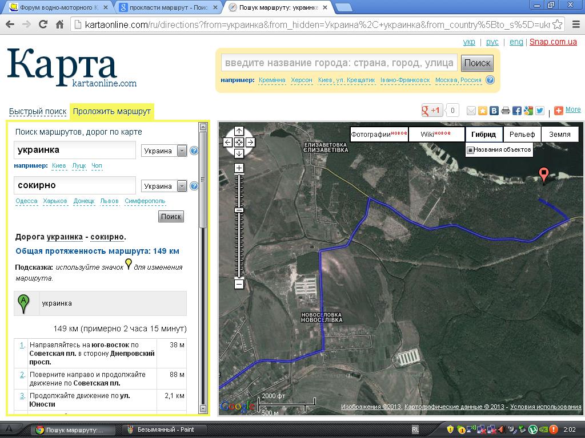
Task: Zoom out the map with the minus button
Action: coord(239,283)
